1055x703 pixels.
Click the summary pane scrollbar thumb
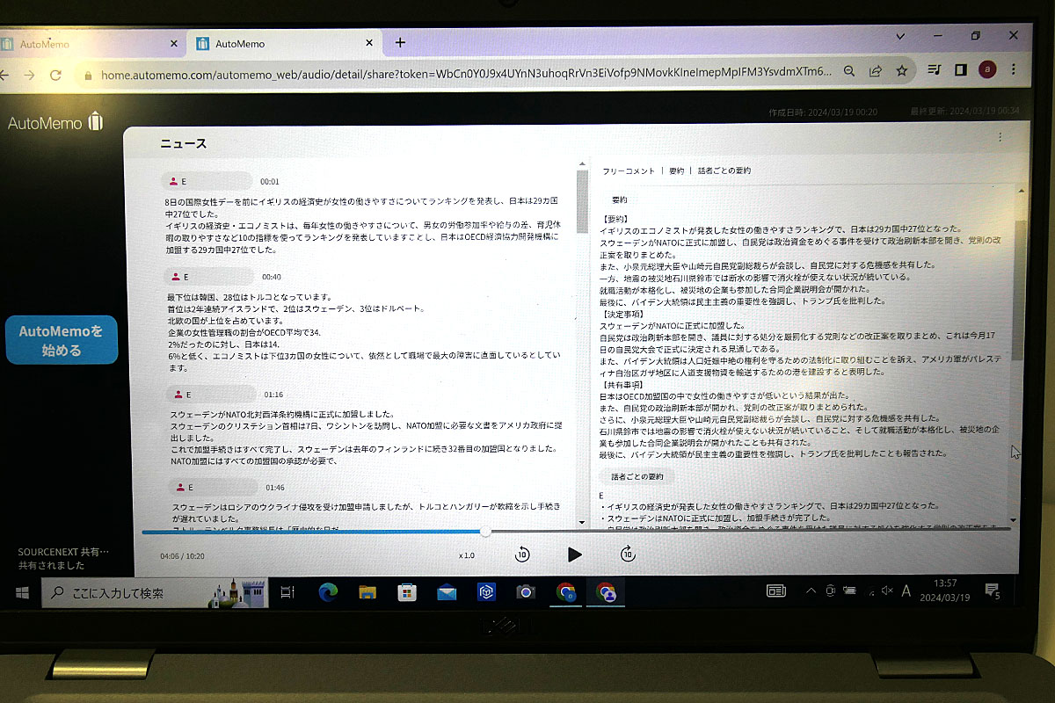(1018, 290)
